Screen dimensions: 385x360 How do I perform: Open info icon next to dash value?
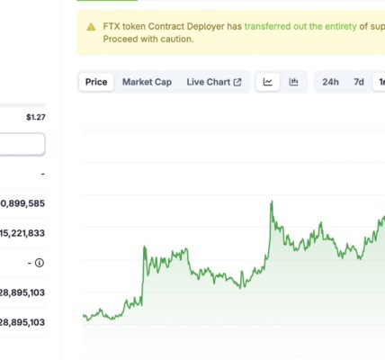pos(40,263)
